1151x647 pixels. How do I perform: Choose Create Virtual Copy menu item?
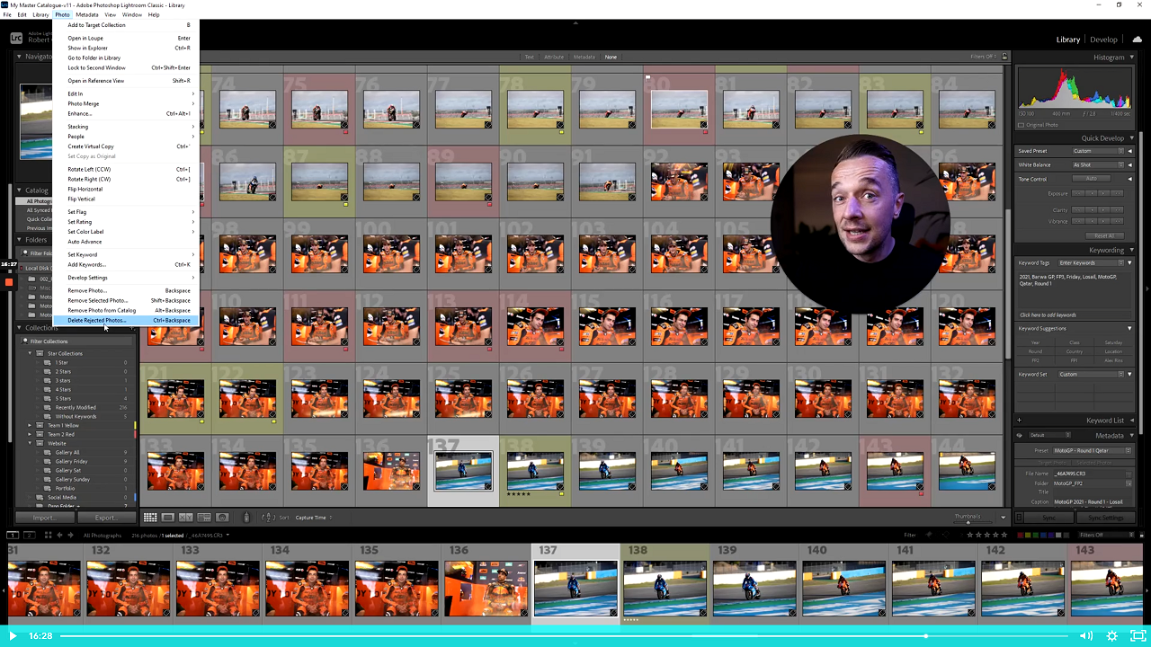click(126, 146)
